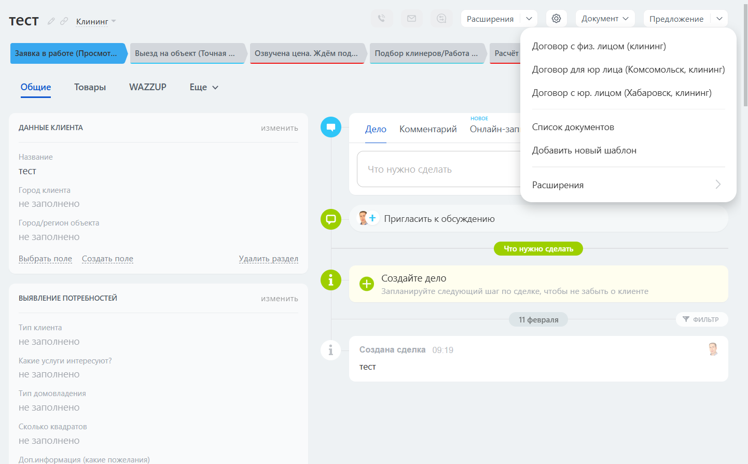Open settings gear icon

click(556, 19)
